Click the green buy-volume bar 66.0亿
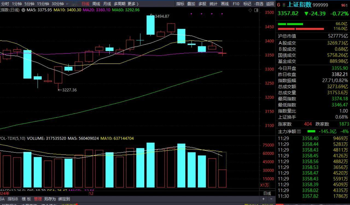This screenshot has height=205, width=350. pos(290,24)
